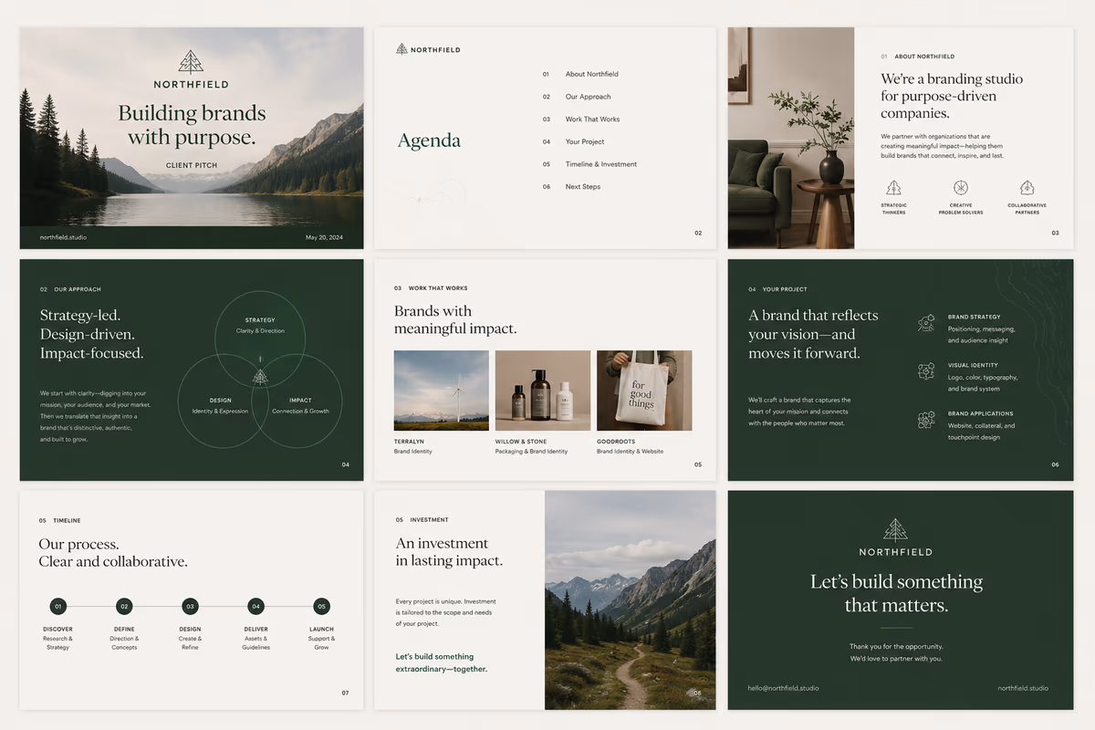Click the 'CLIENT PITCH' label
1095x730 pixels.
pos(192,165)
